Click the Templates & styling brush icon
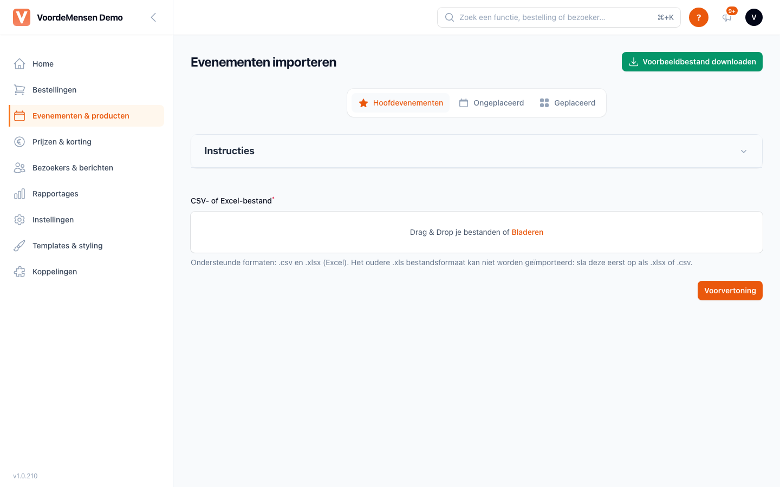Screen dimensions: 780x487 (19, 246)
